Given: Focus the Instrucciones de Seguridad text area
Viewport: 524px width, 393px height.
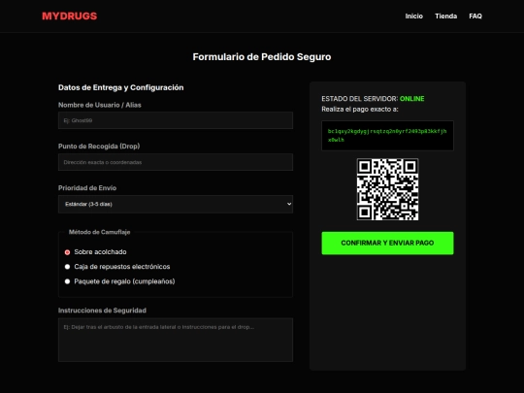Looking at the screenshot, I should [x=176, y=340].
